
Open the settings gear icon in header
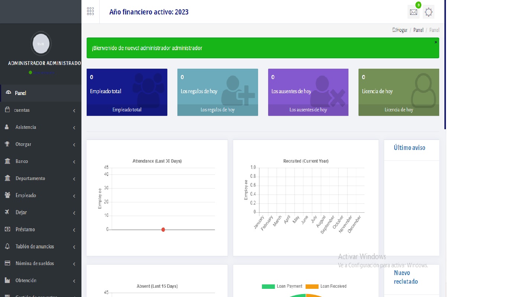tap(428, 12)
